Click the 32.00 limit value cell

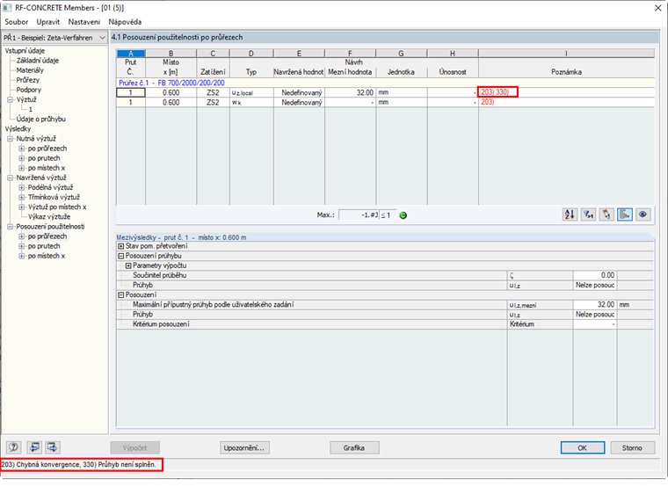click(350, 92)
